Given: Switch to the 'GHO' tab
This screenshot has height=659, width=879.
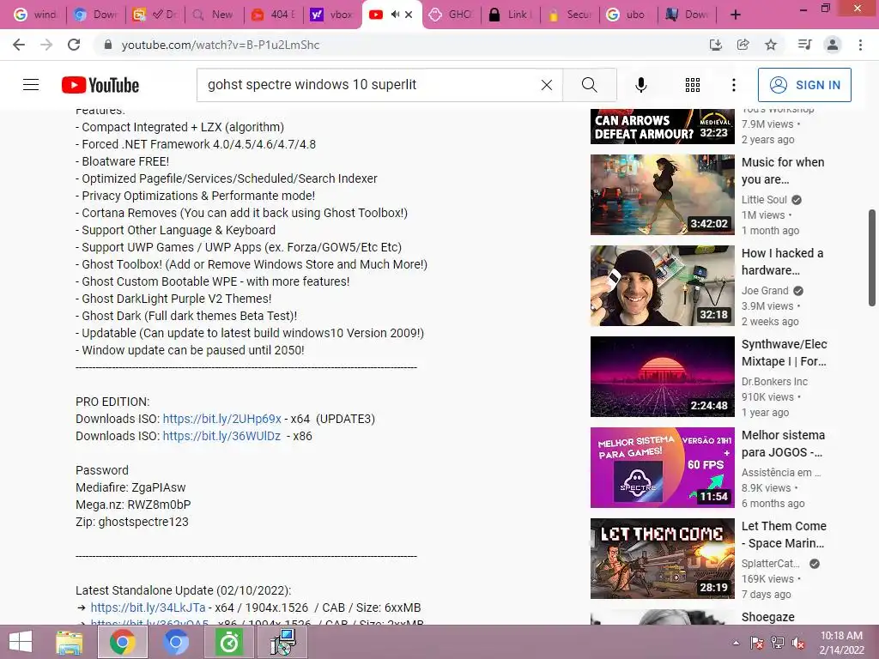Looking at the screenshot, I should point(452,15).
